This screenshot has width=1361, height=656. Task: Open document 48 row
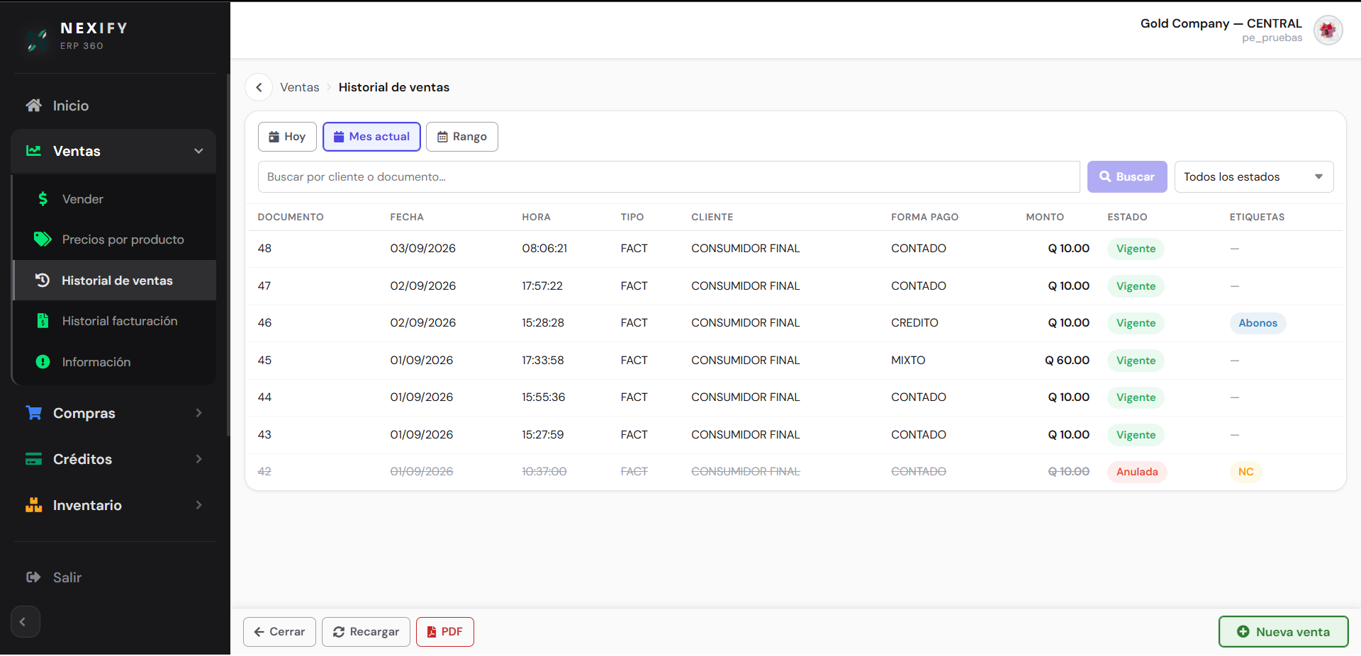794,249
